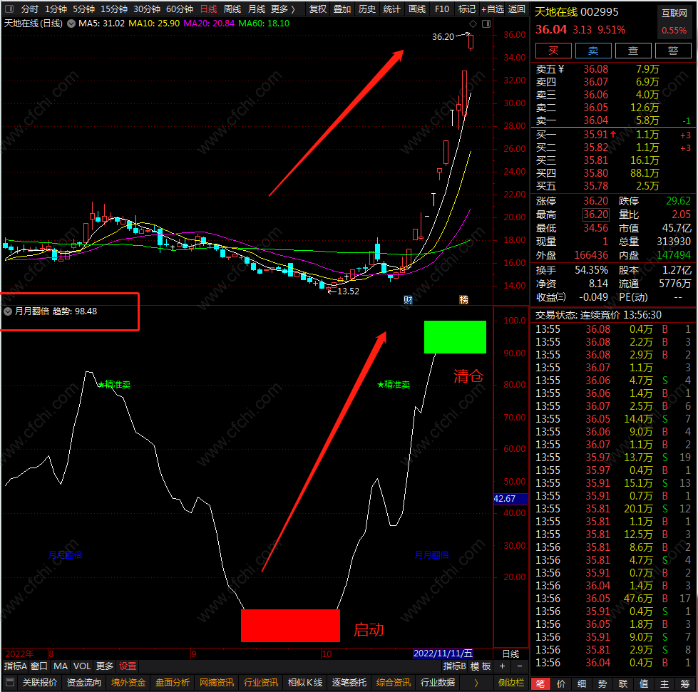This screenshot has width=698, height=692.
Task: Open the 价 price distribution tab
Action: pyautogui.click(x=561, y=683)
